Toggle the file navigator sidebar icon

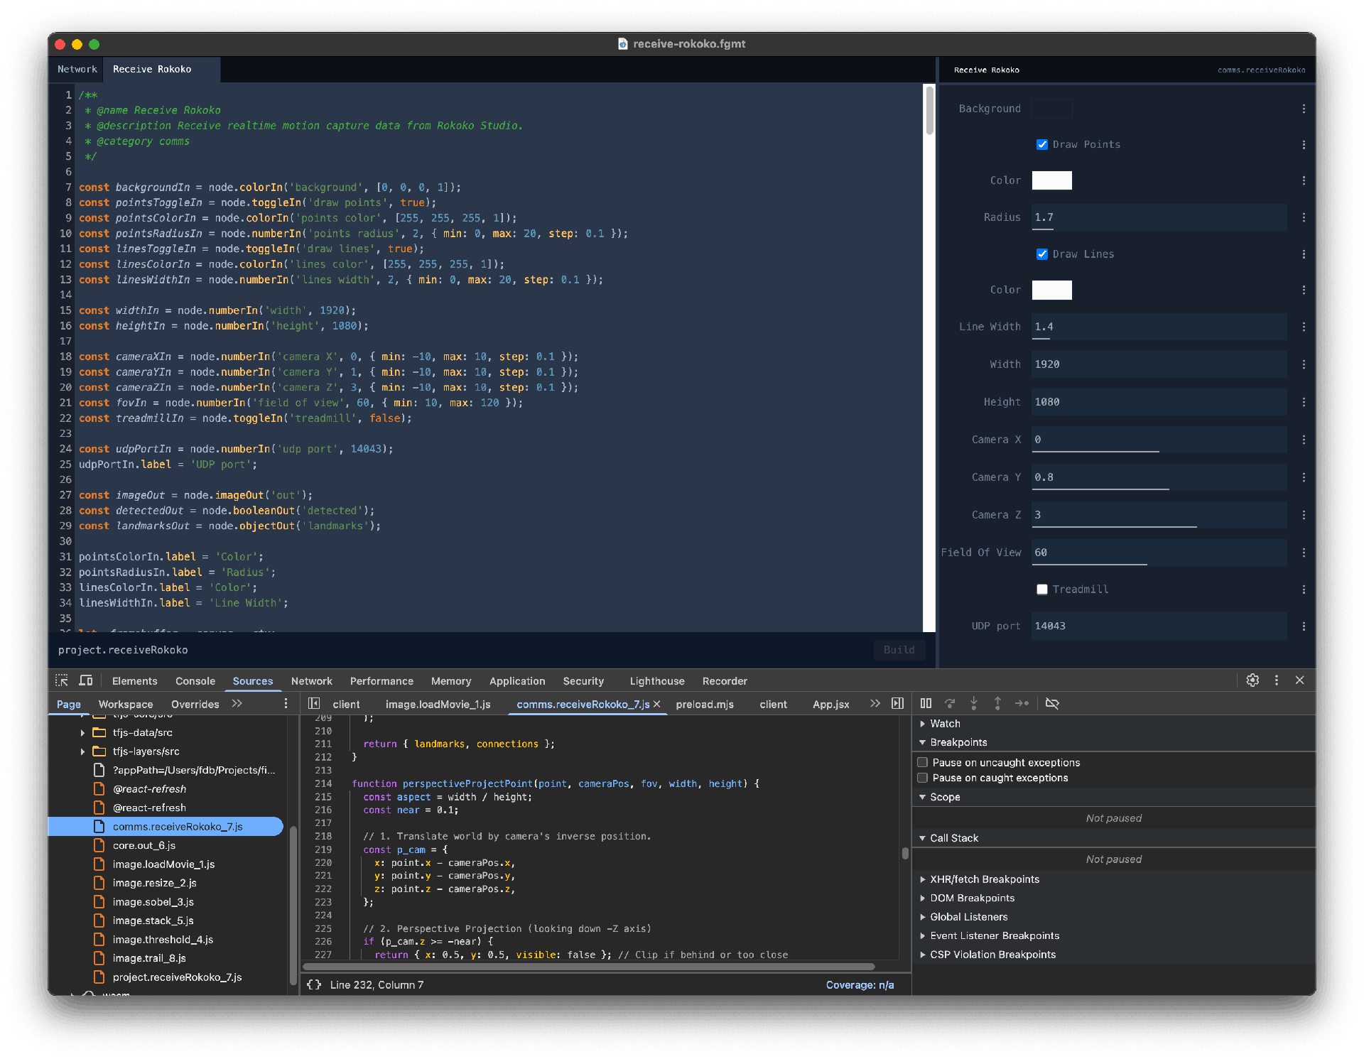[x=314, y=703]
